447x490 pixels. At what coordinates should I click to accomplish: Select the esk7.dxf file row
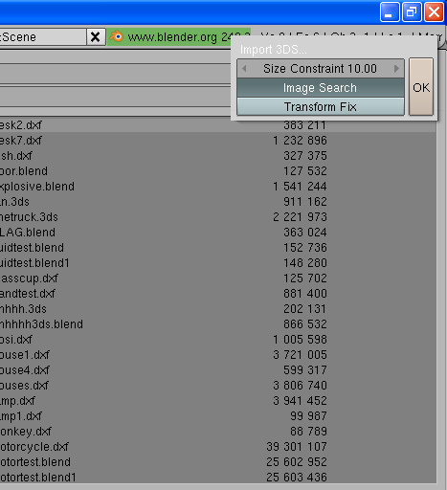[218, 141]
